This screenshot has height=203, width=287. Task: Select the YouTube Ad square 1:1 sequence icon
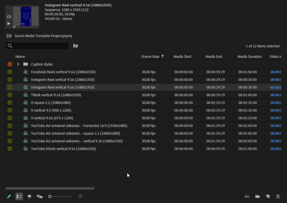(26, 133)
